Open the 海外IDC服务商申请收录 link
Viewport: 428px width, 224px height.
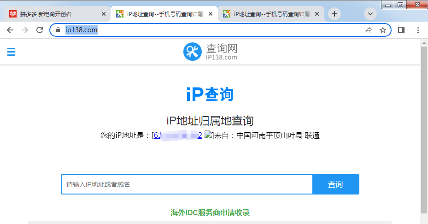point(210,212)
